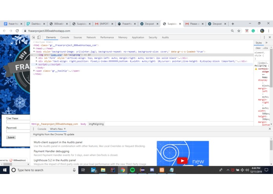The height and width of the screenshot is (194, 273).
Task: Switch to the FraserHa browser tab
Action: pos(127,24)
